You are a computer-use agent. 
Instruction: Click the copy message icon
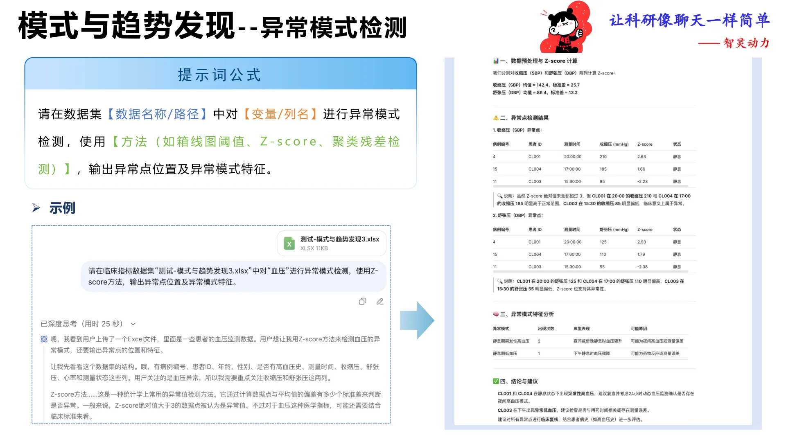pos(362,302)
